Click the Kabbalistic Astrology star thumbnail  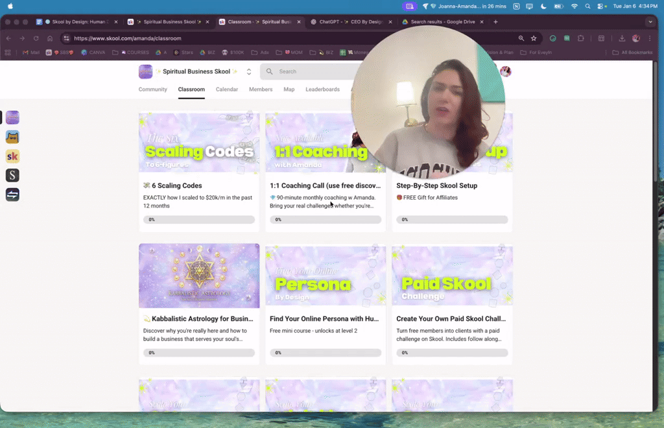199,276
